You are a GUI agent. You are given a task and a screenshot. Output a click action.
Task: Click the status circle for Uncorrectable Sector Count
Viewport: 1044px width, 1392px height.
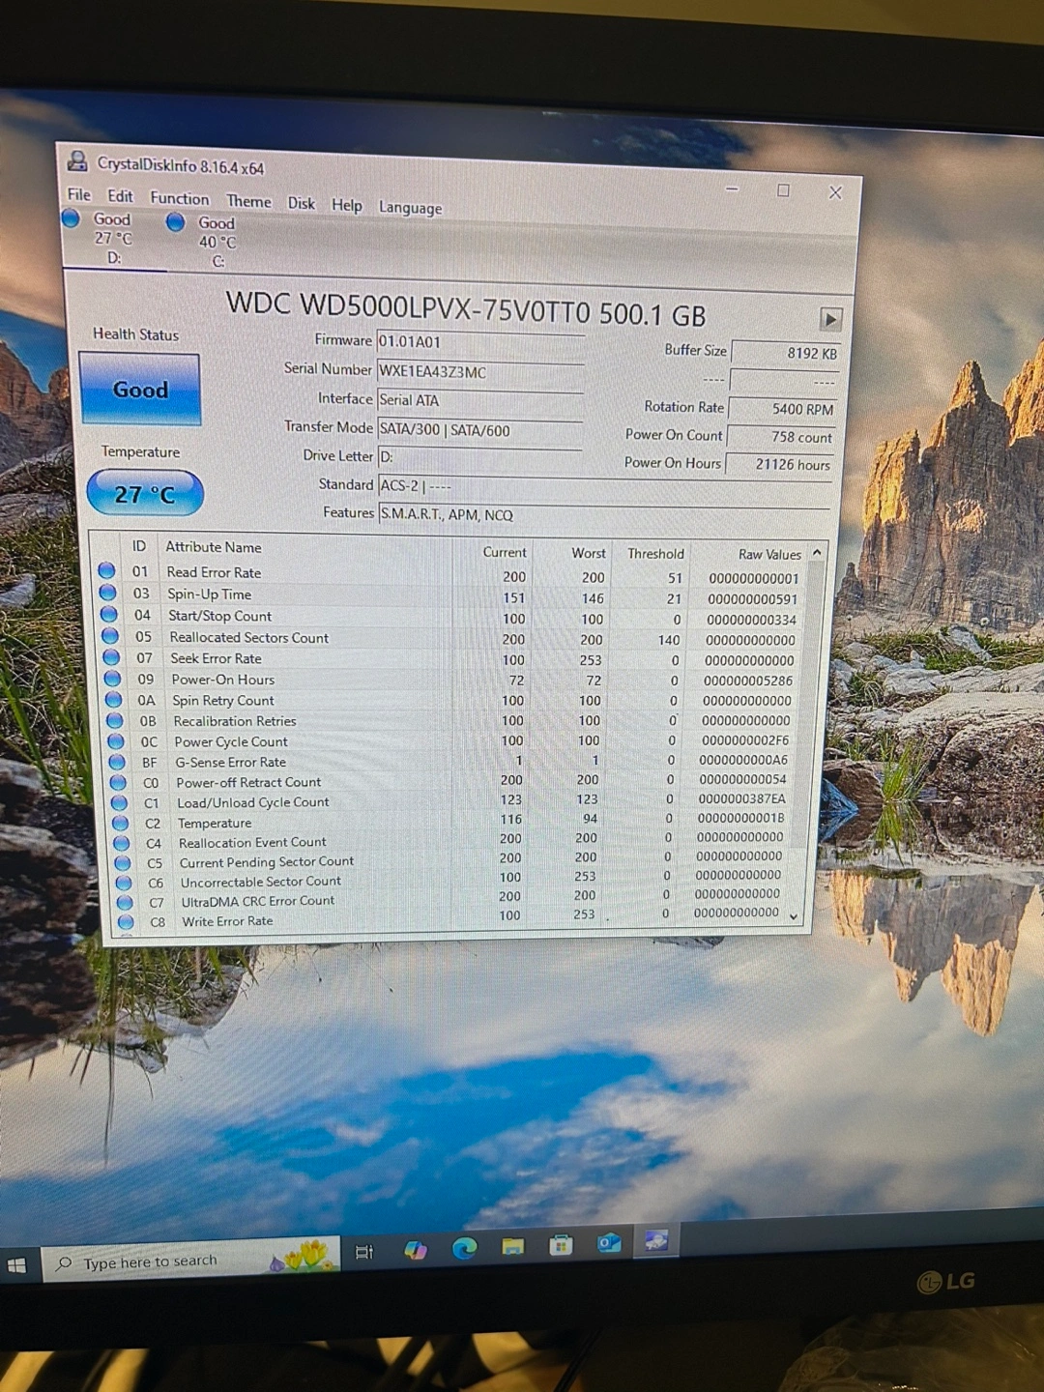click(123, 883)
